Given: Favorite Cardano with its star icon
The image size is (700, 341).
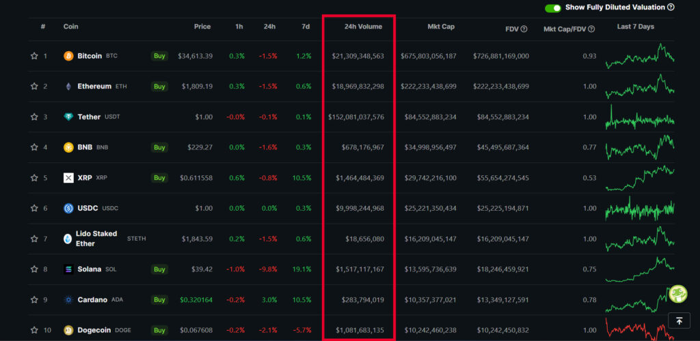Looking at the screenshot, I should [x=34, y=300].
